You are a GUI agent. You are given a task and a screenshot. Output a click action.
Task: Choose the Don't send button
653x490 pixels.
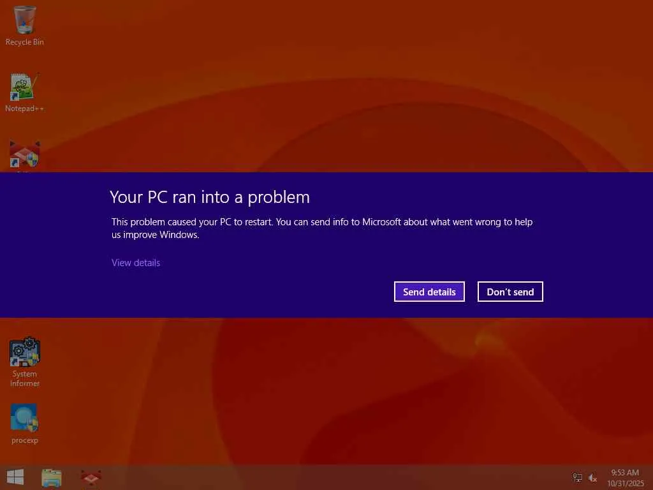510,292
